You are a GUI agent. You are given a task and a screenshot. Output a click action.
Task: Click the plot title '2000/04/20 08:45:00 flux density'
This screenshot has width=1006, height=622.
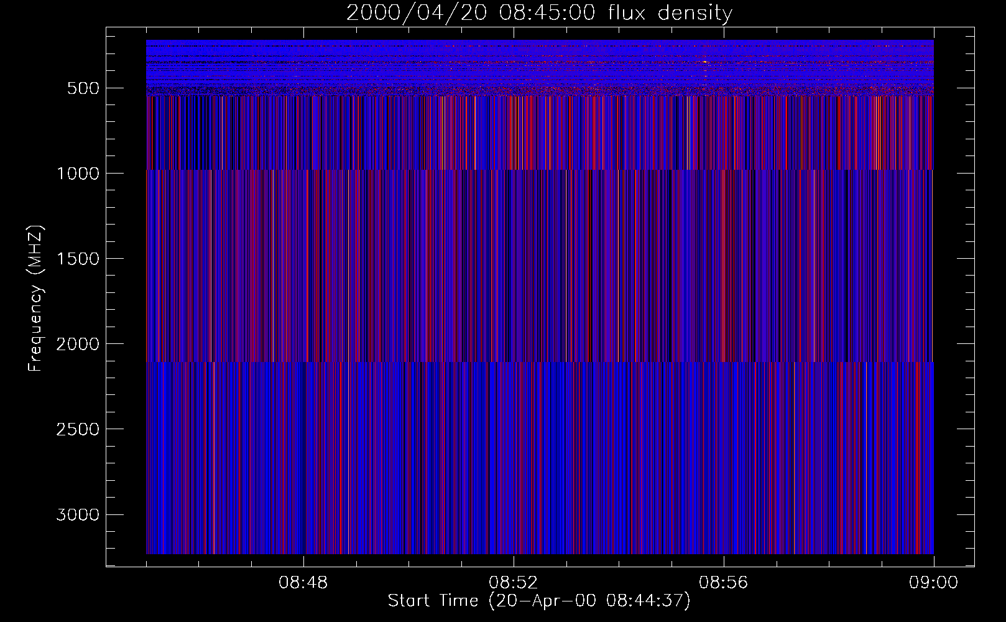coord(539,13)
